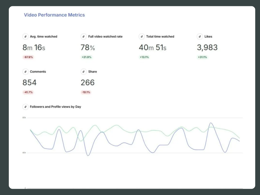260x195 pixels.
Task: Click the 40k axis label on the chart
Action: [x=24, y=153]
